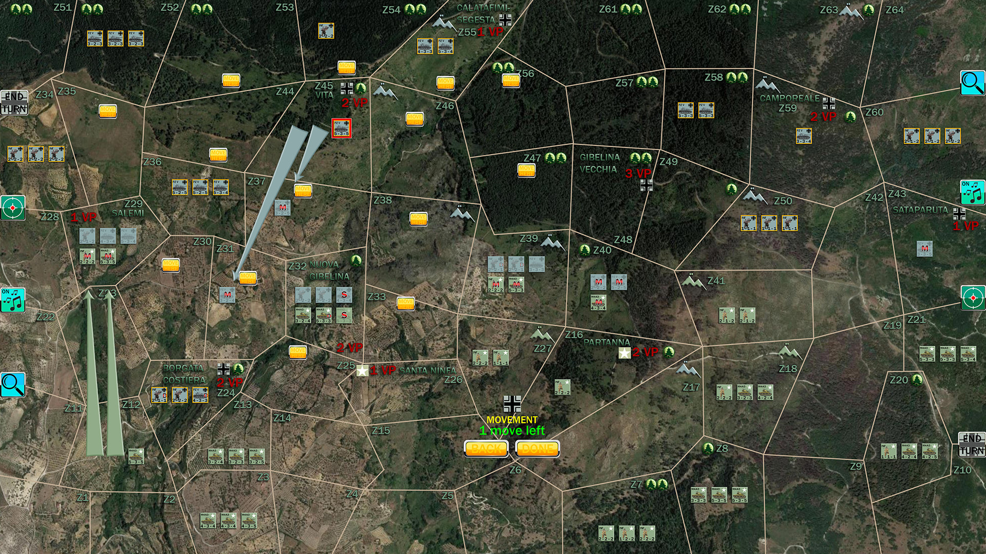Click MOVE HERE marker in zone Z47

point(526,170)
